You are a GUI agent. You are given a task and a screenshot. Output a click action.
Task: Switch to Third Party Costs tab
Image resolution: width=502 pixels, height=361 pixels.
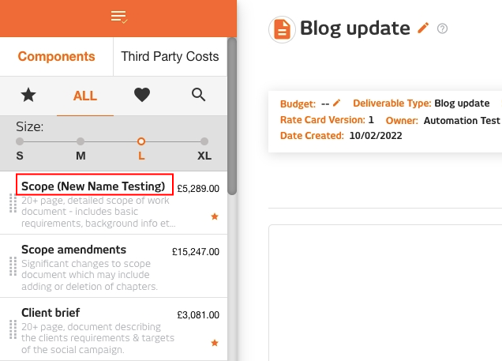(170, 56)
